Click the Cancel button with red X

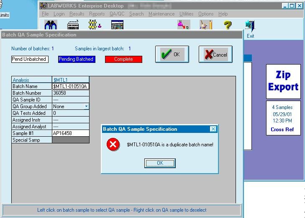tap(215, 54)
